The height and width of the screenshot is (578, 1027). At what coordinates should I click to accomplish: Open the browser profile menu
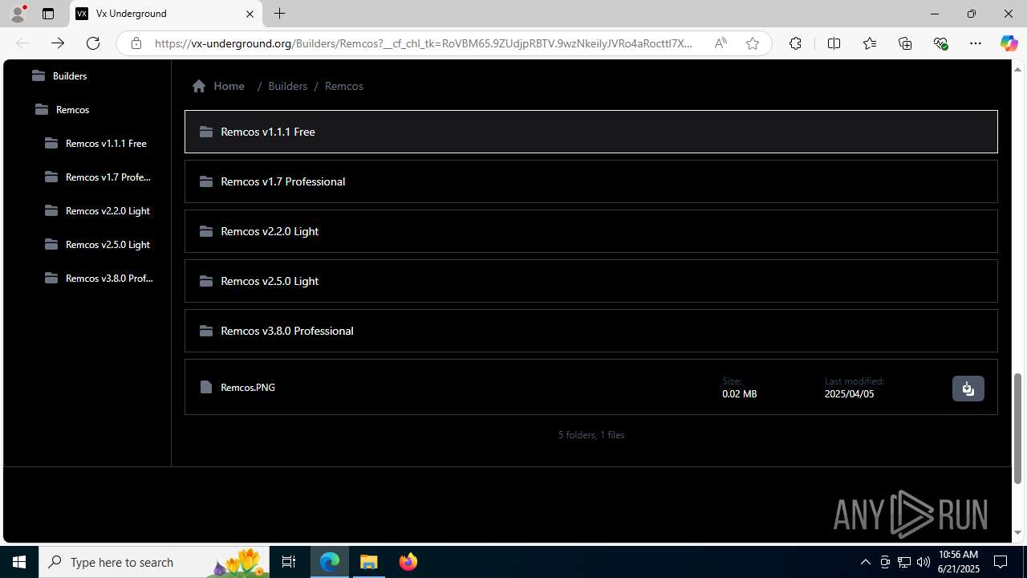18,14
